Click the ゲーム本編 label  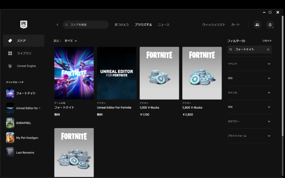[x=60, y=103]
